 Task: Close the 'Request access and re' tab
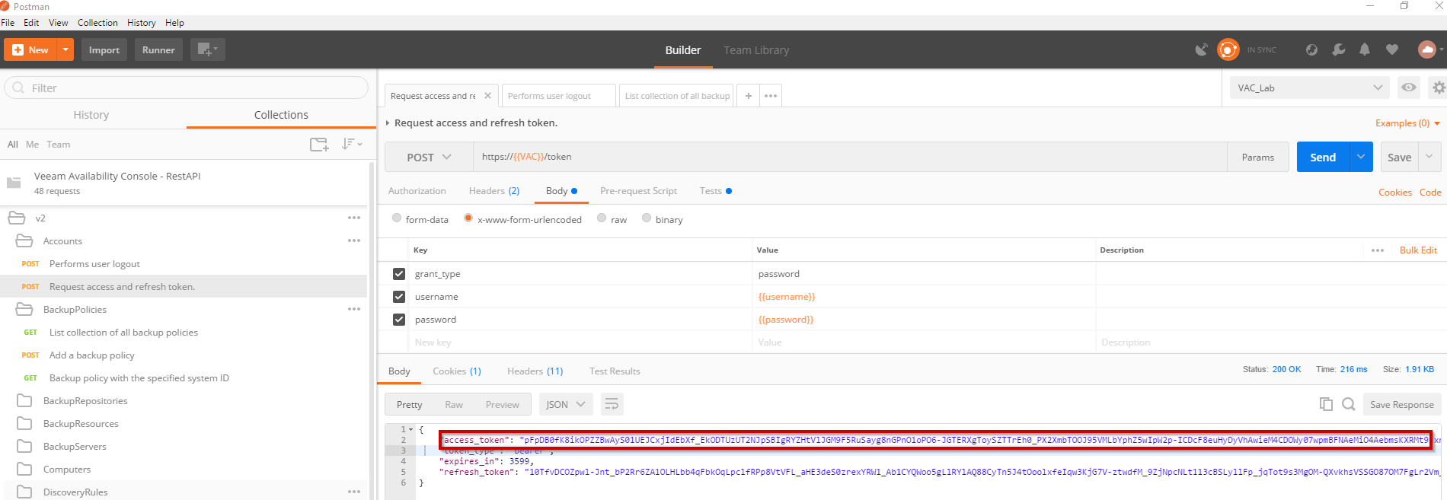[x=487, y=96]
